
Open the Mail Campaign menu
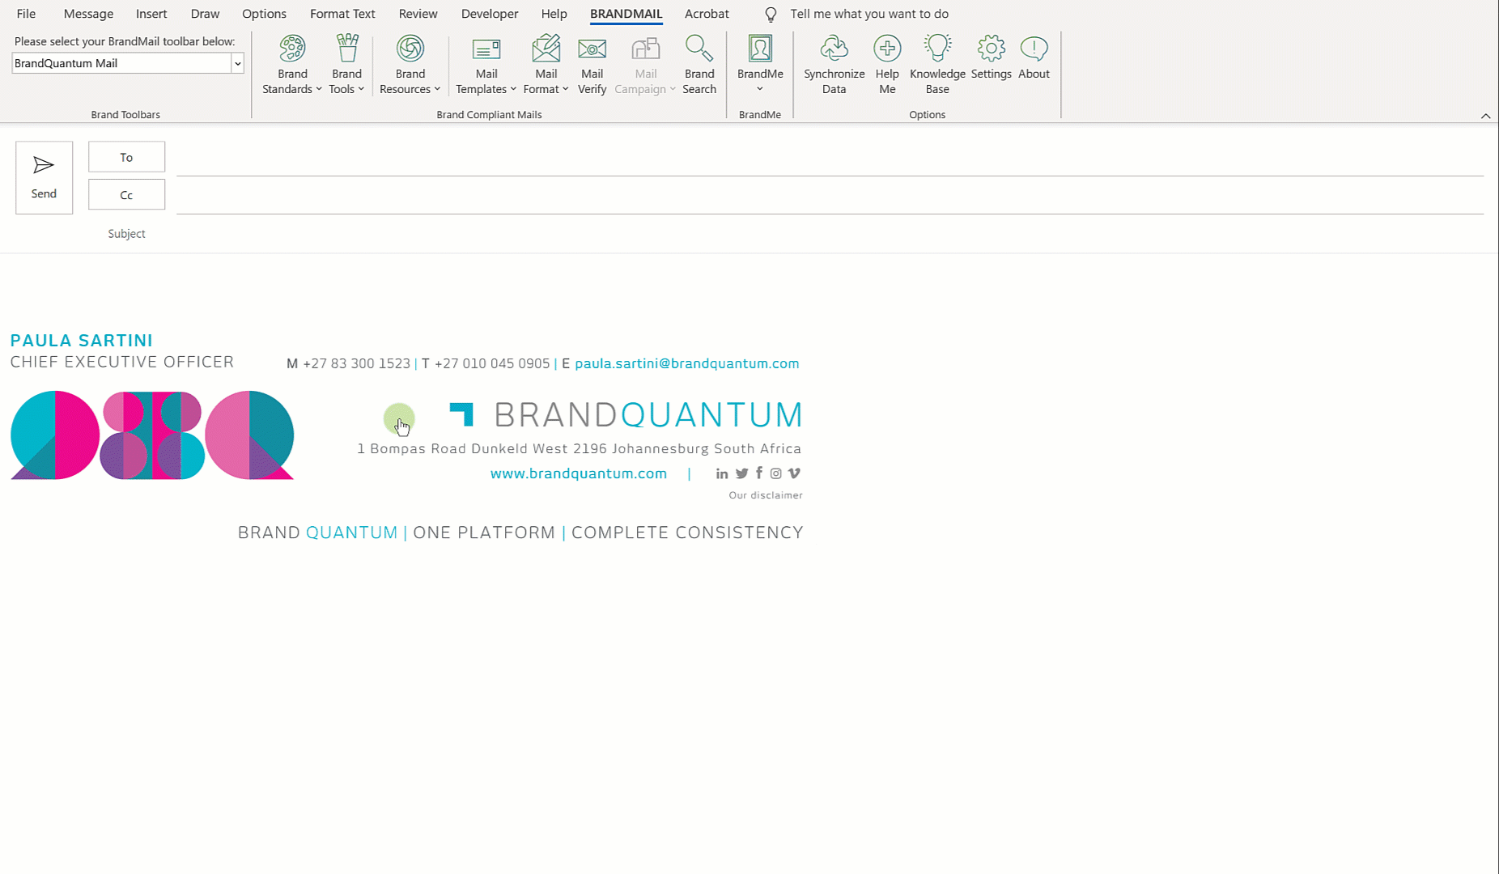(x=645, y=65)
